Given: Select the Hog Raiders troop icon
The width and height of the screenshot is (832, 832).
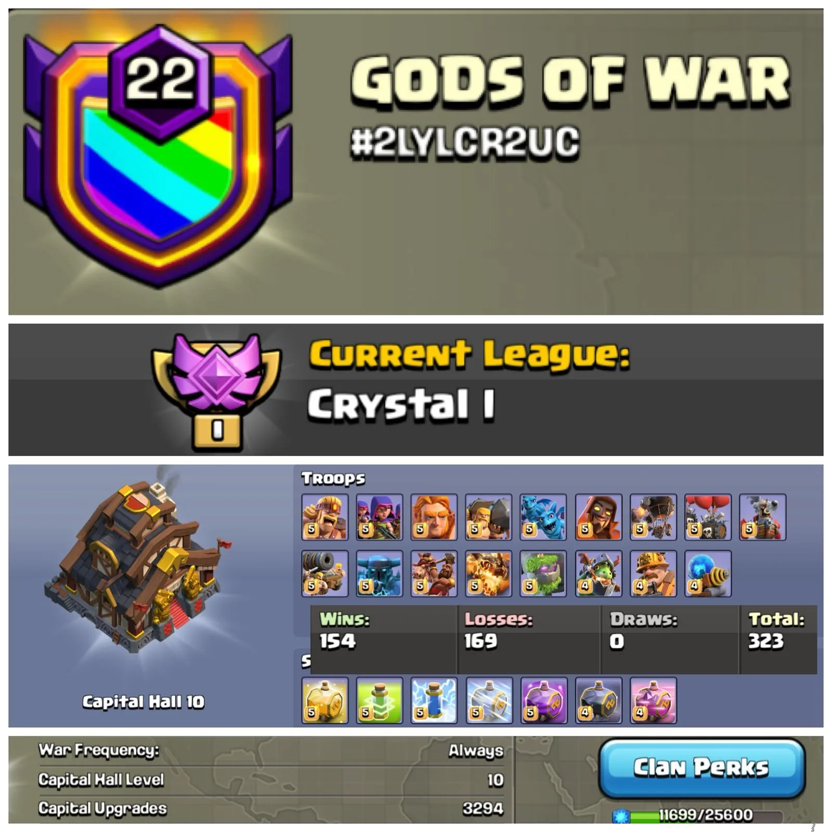Looking at the screenshot, I should click(x=434, y=574).
